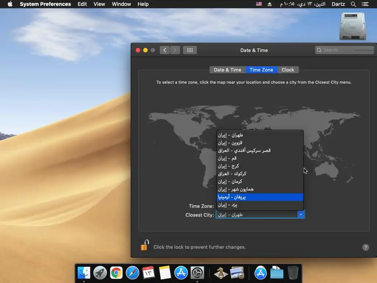Click the US flag input source icon
Viewport: 377px width, 283px height.
[259, 4]
